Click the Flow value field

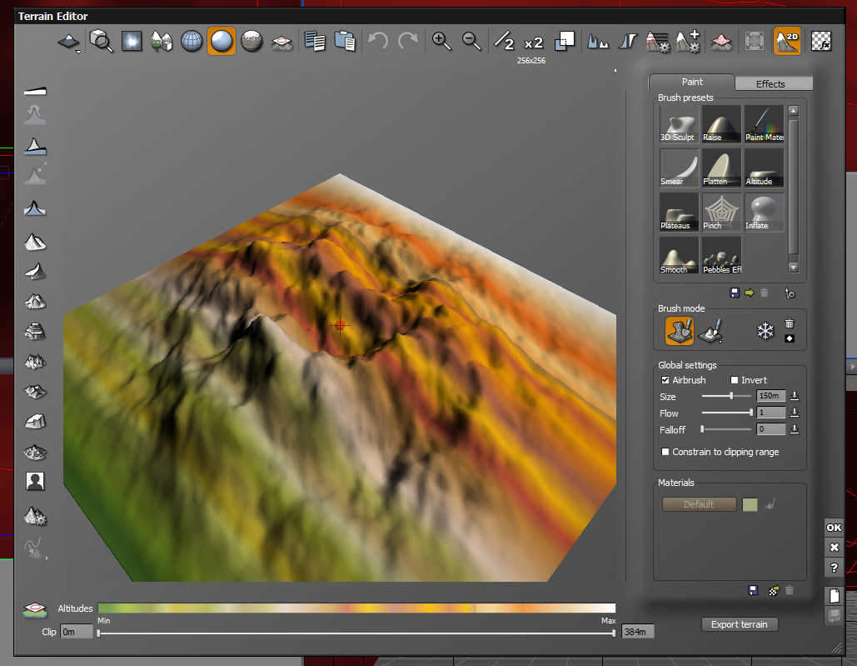point(770,413)
